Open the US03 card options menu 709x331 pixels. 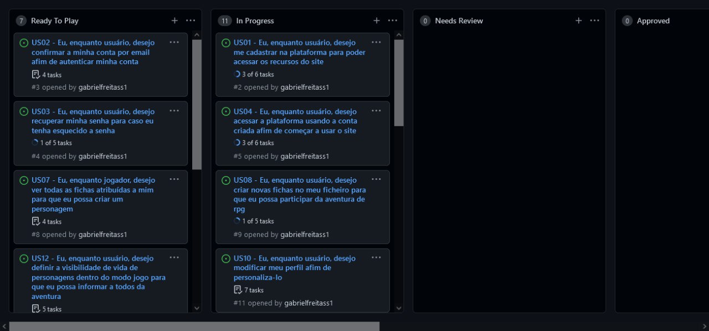click(174, 111)
